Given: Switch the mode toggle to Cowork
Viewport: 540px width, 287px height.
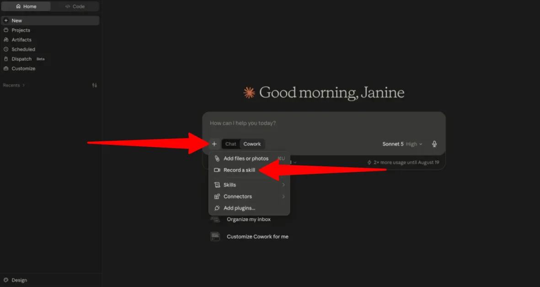Looking at the screenshot, I should click(252, 144).
